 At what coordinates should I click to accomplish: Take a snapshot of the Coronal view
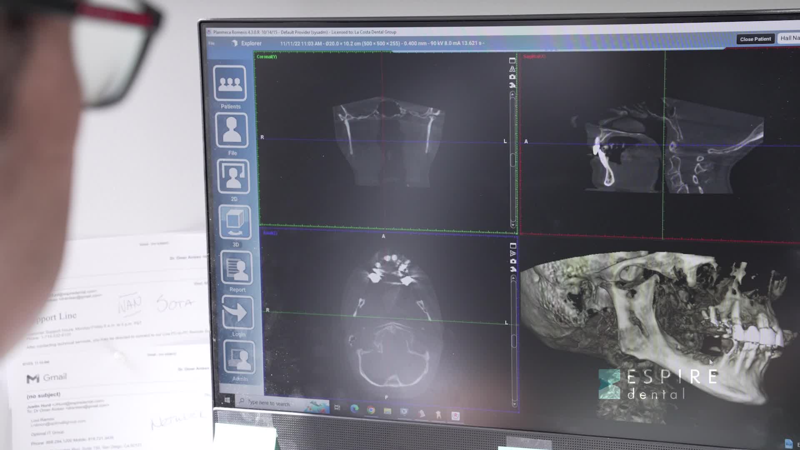tap(512, 77)
